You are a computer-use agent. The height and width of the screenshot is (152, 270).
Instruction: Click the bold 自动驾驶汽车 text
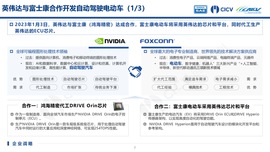(81, 68)
